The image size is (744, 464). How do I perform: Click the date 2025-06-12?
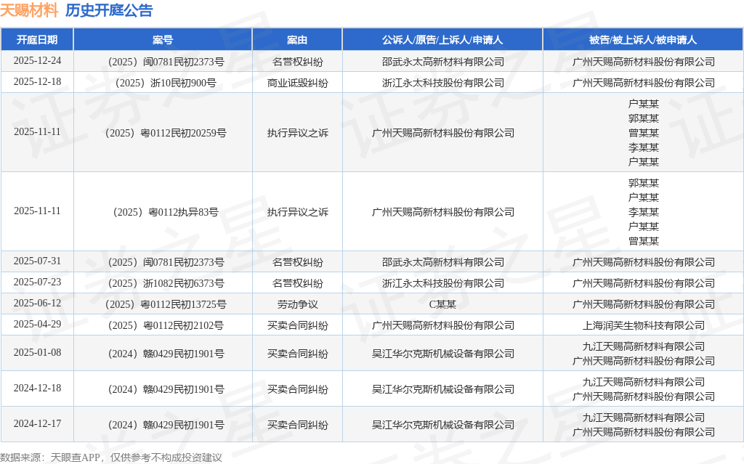tap(37, 303)
